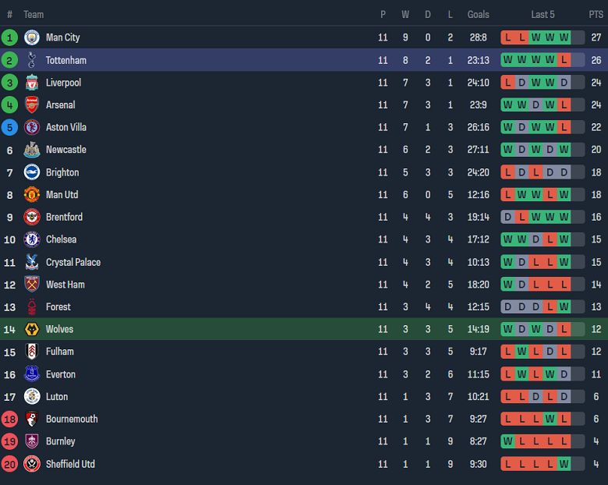Click the Man City club crest
Screen dimensions: 608x485
point(32,37)
